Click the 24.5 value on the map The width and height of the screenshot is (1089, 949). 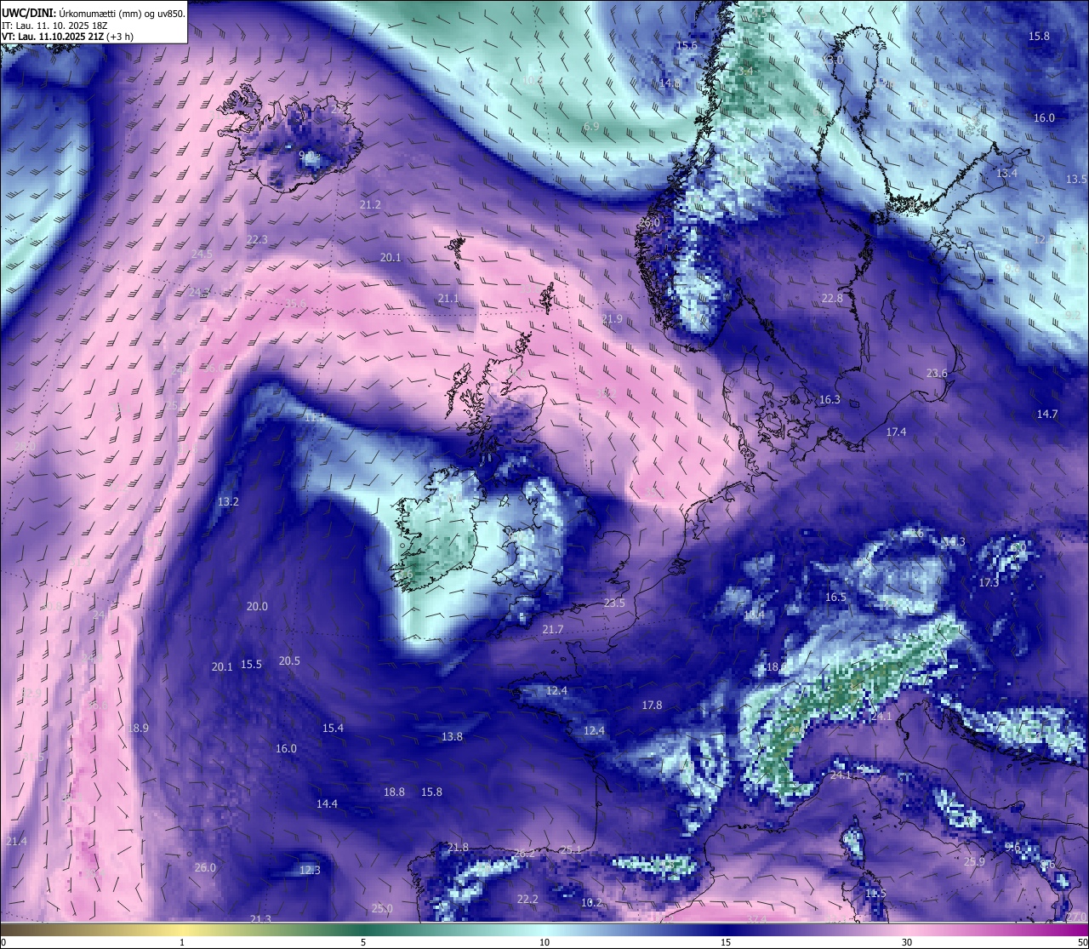click(202, 254)
